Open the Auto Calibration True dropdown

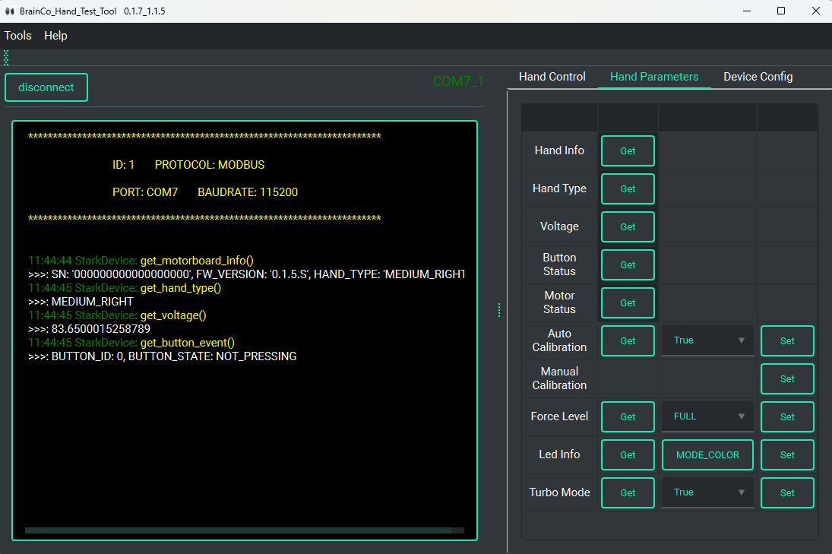tap(707, 340)
